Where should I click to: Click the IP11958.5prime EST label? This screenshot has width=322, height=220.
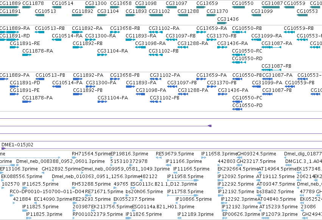point(185,177)
